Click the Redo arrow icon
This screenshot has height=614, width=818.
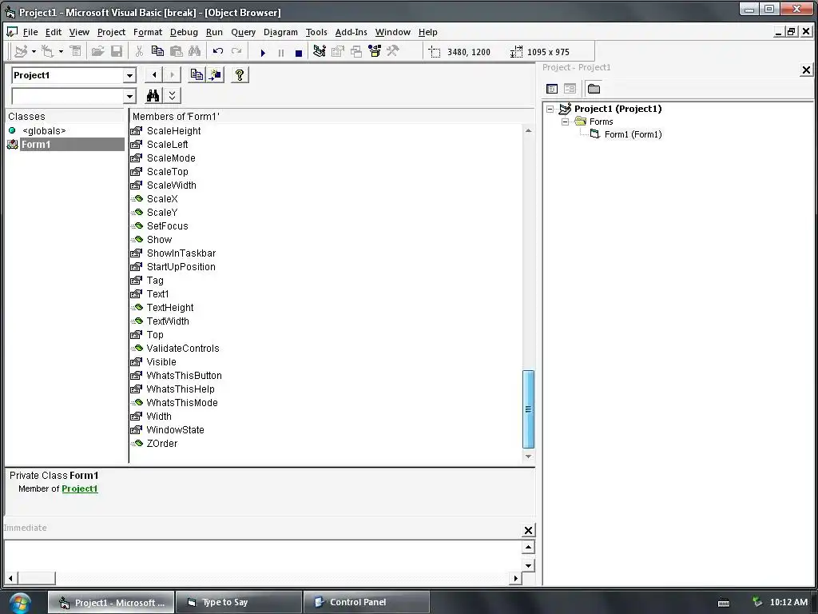point(236,51)
